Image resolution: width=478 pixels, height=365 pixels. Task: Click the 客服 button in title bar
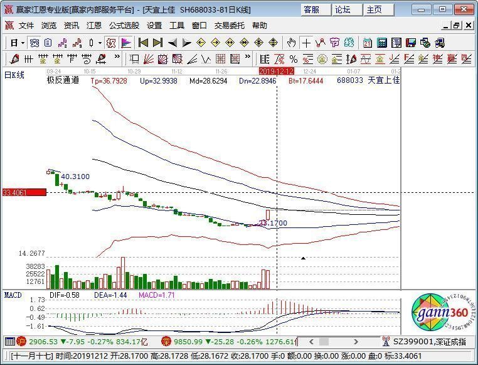(316, 10)
